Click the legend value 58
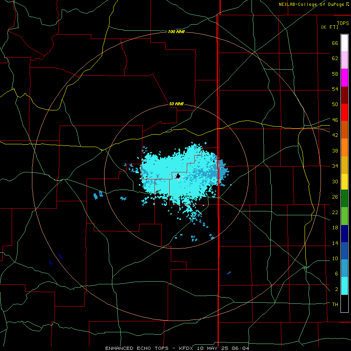 (335, 74)
